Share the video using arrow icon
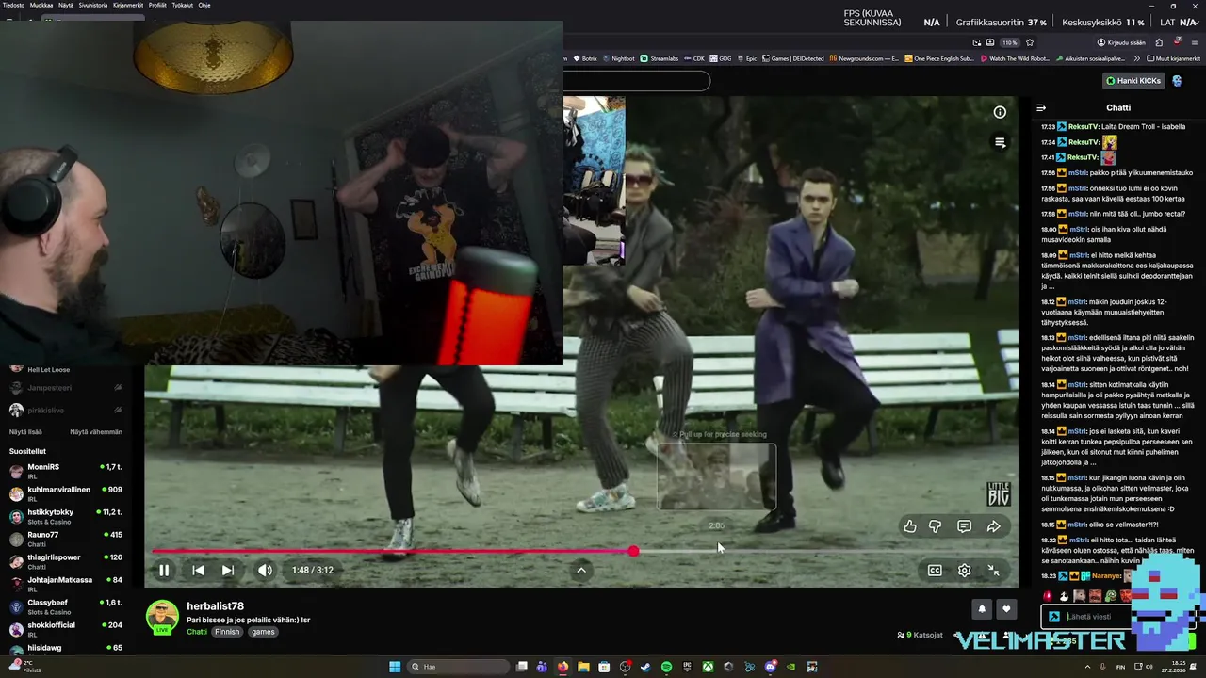 993,526
